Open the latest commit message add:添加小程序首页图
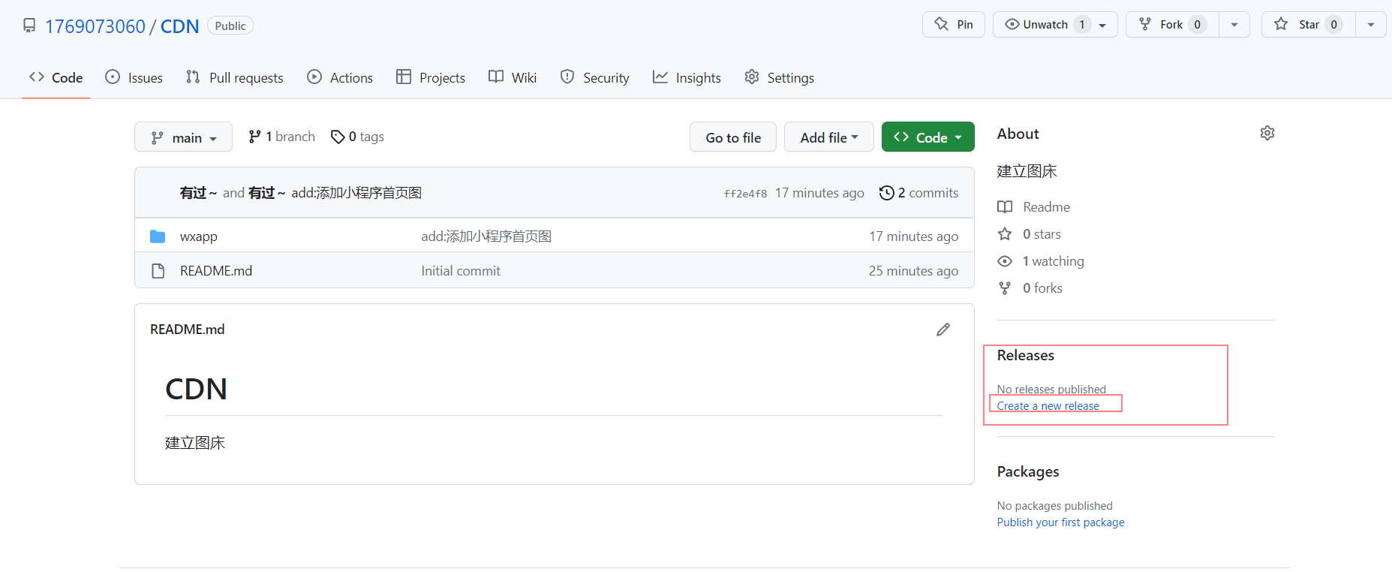Screen dimensions: 1392x572 tap(356, 193)
